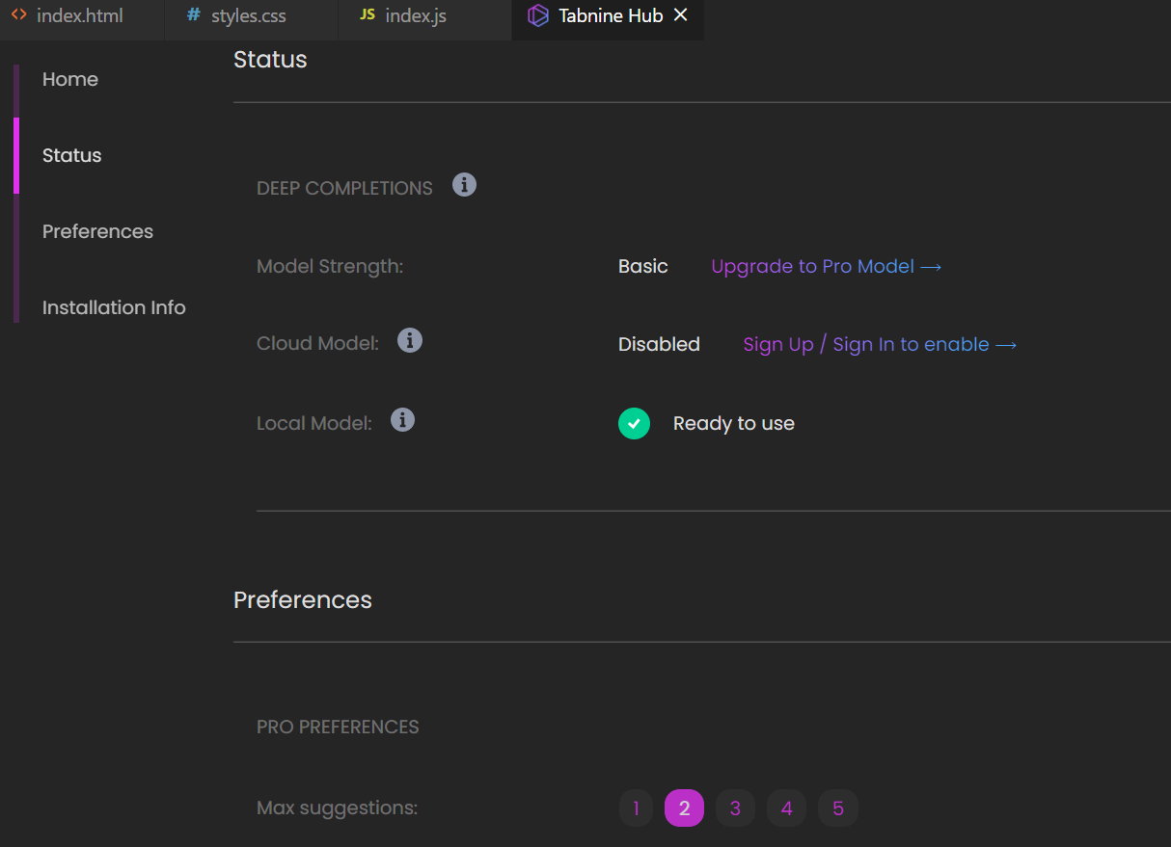Open Preferences in the sidebar

coord(97,231)
